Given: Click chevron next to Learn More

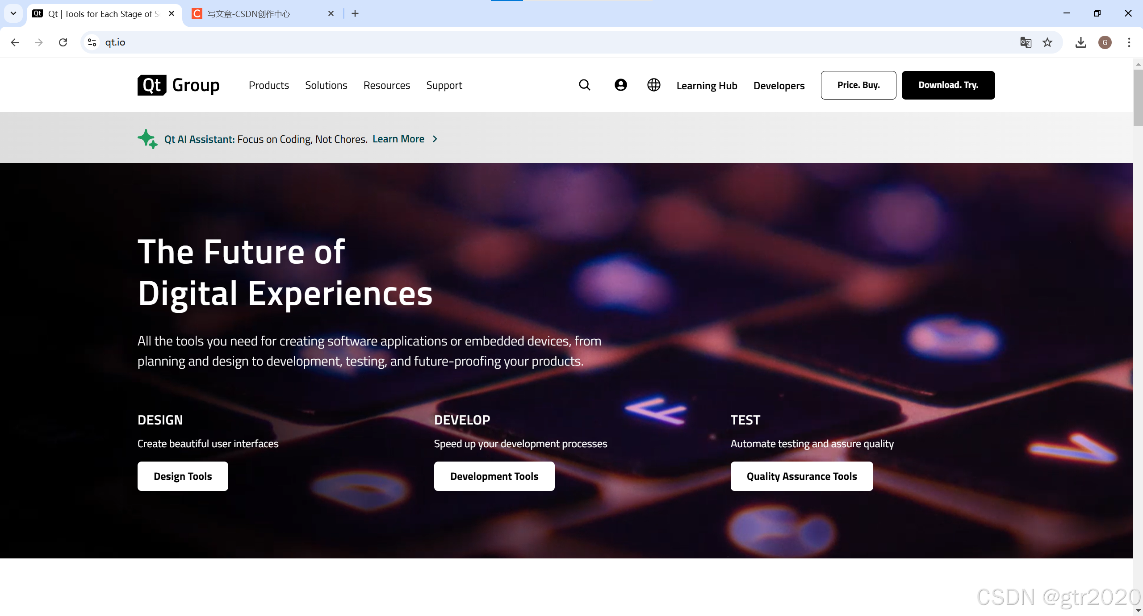Looking at the screenshot, I should coord(435,139).
